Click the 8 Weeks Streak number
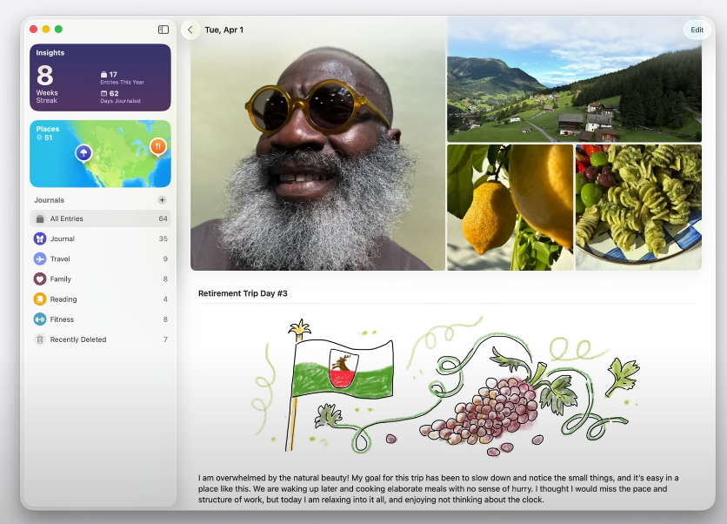727x524 pixels. click(x=45, y=75)
